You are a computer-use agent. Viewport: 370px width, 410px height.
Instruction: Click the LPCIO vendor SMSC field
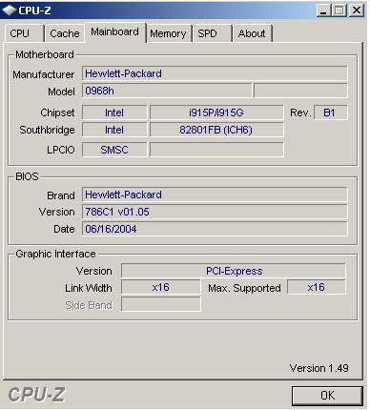[114, 150]
